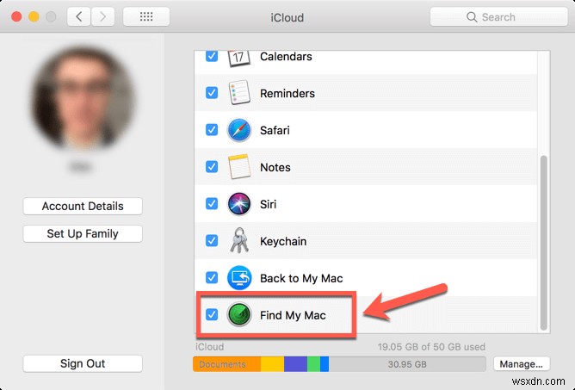The width and height of the screenshot is (575, 390).
Task: Click the "Keychain" label text
Action: (x=283, y=241)
